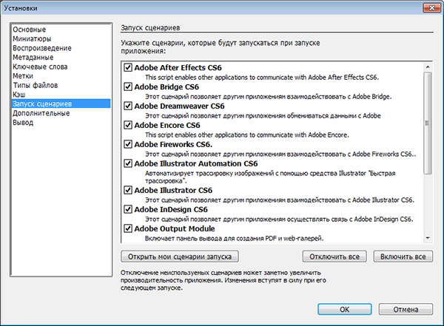Disable Adobe InDesign CS6 script checkbox
Viewport: 444px width, 326px height.
point(128,209)
